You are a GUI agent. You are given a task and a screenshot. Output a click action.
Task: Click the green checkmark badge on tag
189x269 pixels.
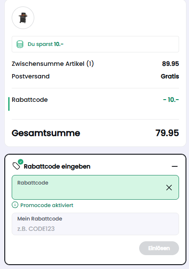(21, 162)
